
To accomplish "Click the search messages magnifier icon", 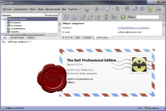I will (158, 9).
